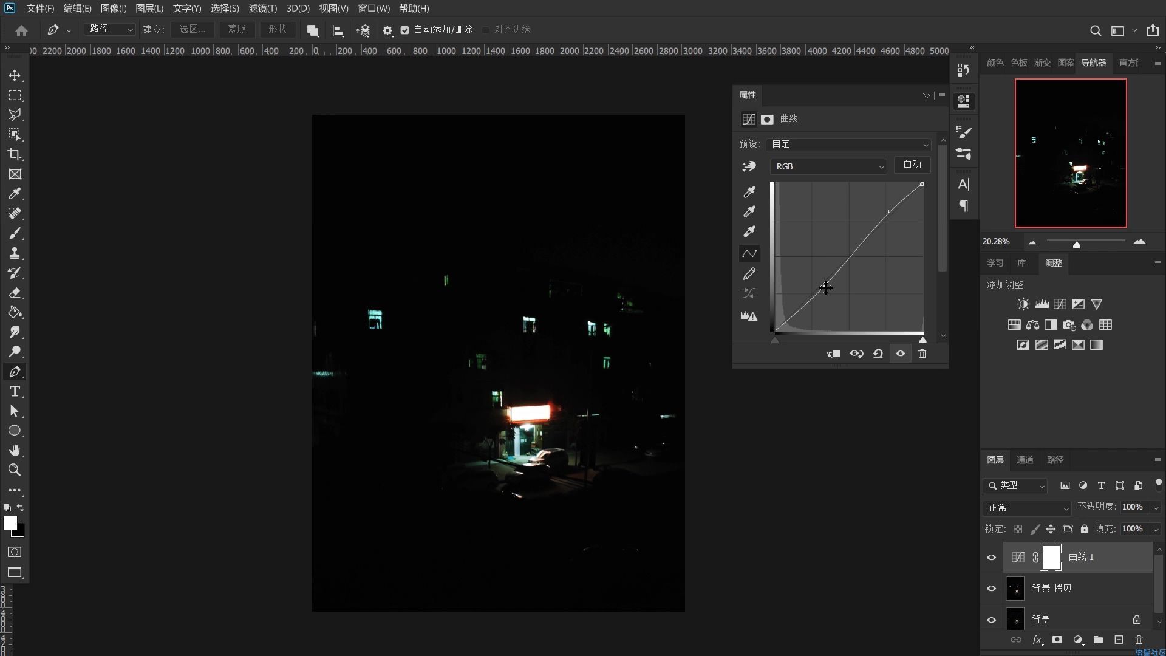Delete the curves adjustment layer from Properties

click(922, 354)
